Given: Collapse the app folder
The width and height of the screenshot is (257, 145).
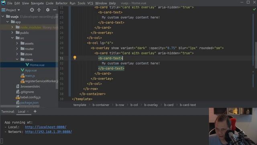Looking at the screenshot, I should [8, 22].
